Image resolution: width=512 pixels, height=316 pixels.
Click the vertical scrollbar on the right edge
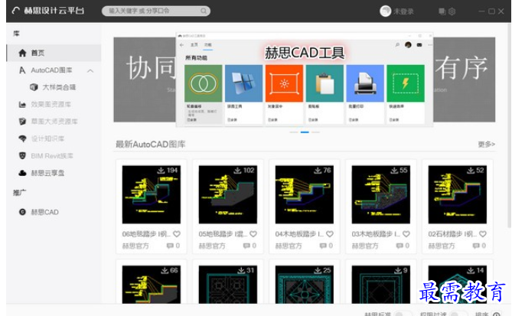click(510, 125)
